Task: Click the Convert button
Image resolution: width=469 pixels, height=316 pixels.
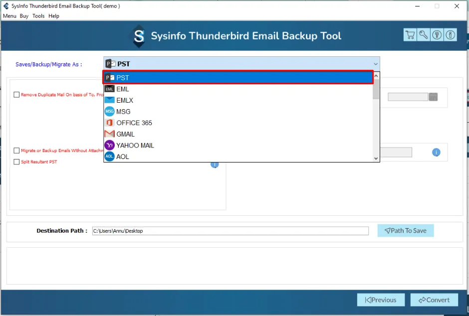Action: click(x=434, y=300)
